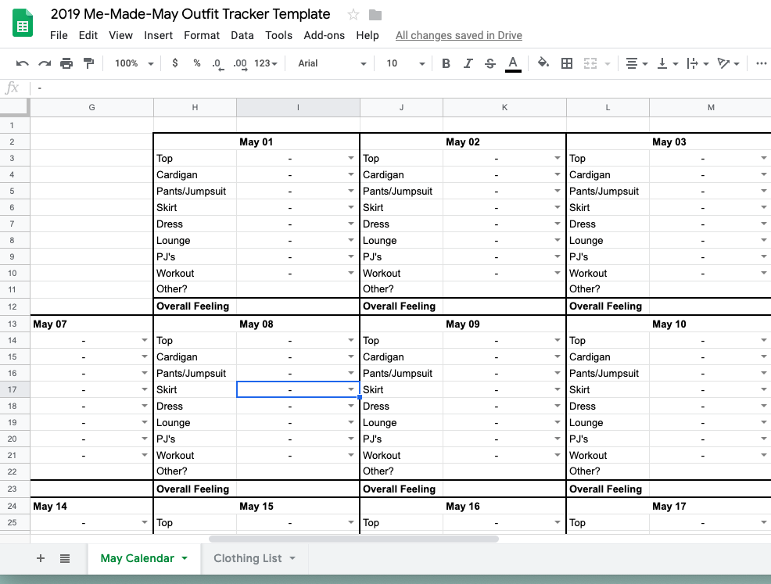Viewport: 771px width, 584px height.
Task: Open the File menu
Action: (59, 35)
